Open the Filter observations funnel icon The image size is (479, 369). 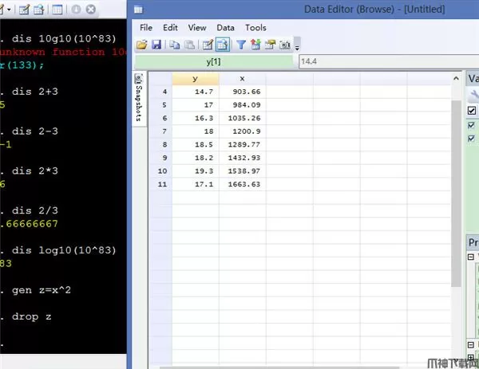tap(241, 45)
